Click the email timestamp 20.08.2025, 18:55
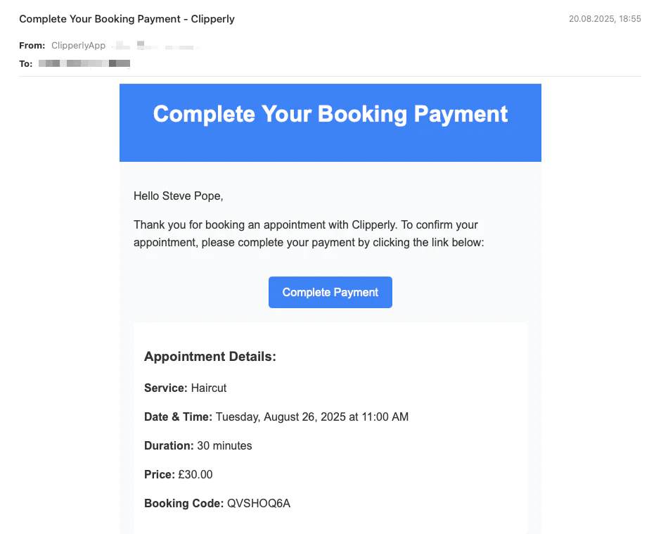This screenshot has width=649, height=534. tap(604, 19)
